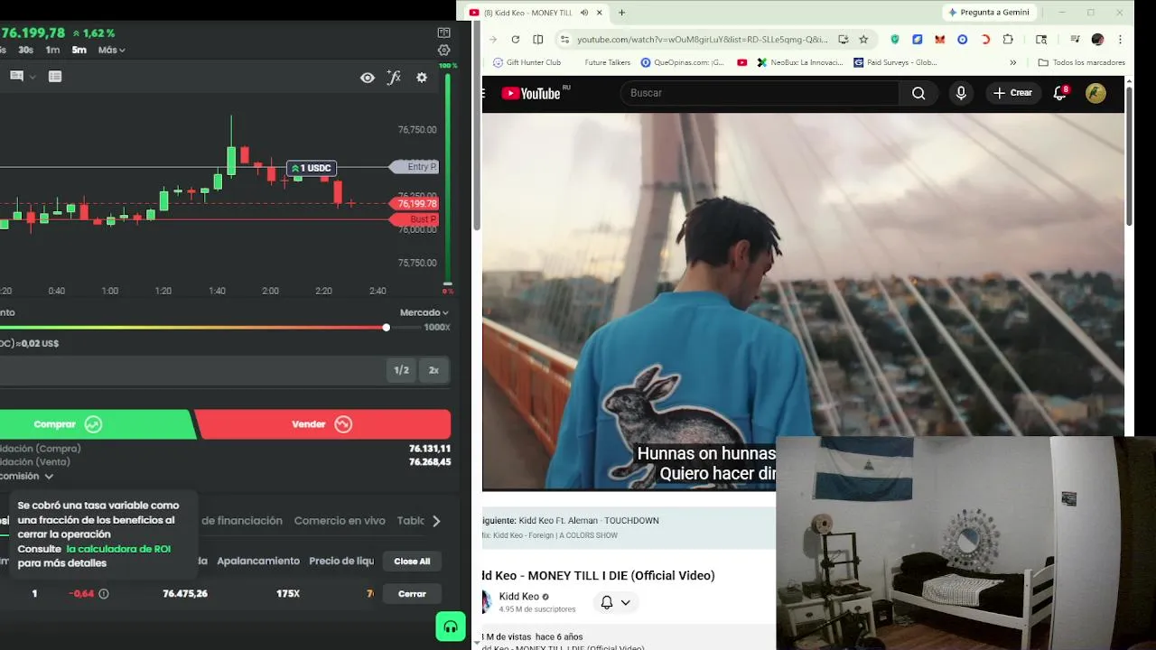1156x650 pixels.
Task: Start YouTube voice search microphone
Action: click(961, 93)
